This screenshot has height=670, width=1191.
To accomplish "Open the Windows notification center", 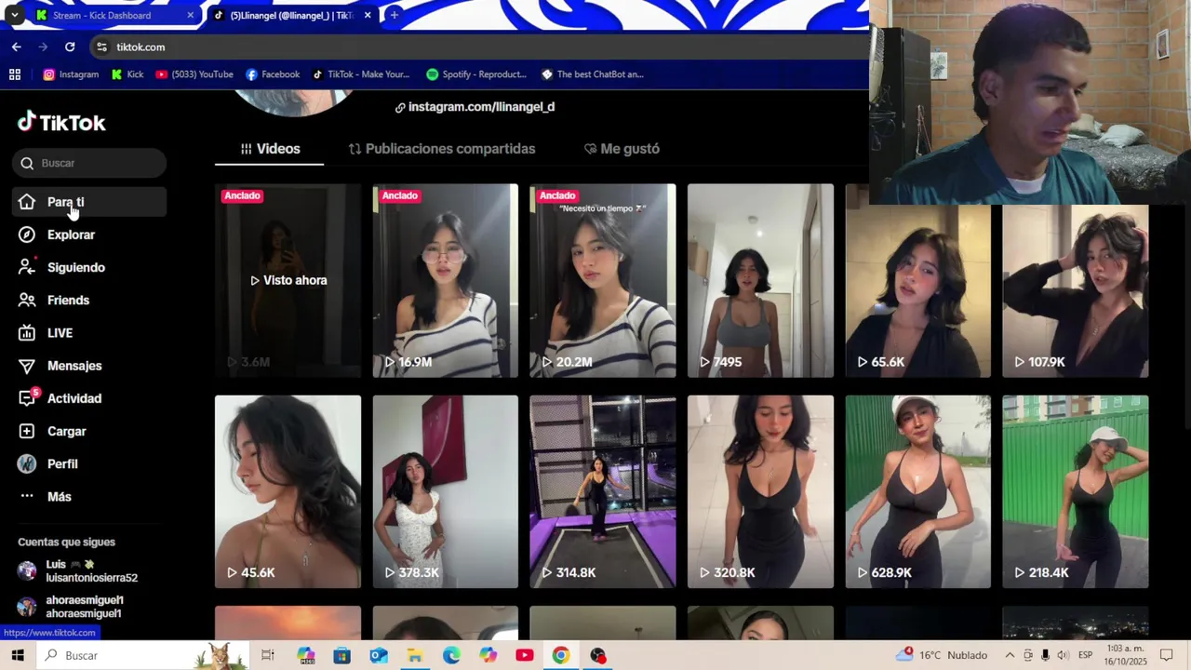I will click(x=1167, y=655).
